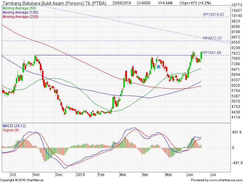The height and width of the screenshot is (182, 243).
Task: Click the 6020 price axis value
Action: pyautogui.click(x=236, y=86)
